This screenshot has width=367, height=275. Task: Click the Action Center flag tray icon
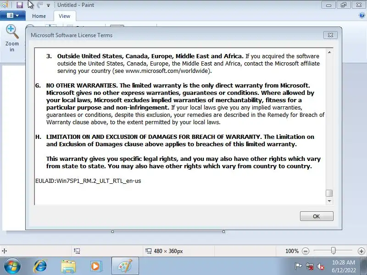pos(298,266)
